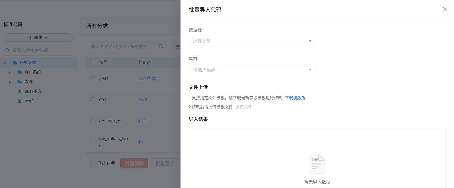
Task: Toggle the 已选 0 项 checkbox
Action: 93,163
